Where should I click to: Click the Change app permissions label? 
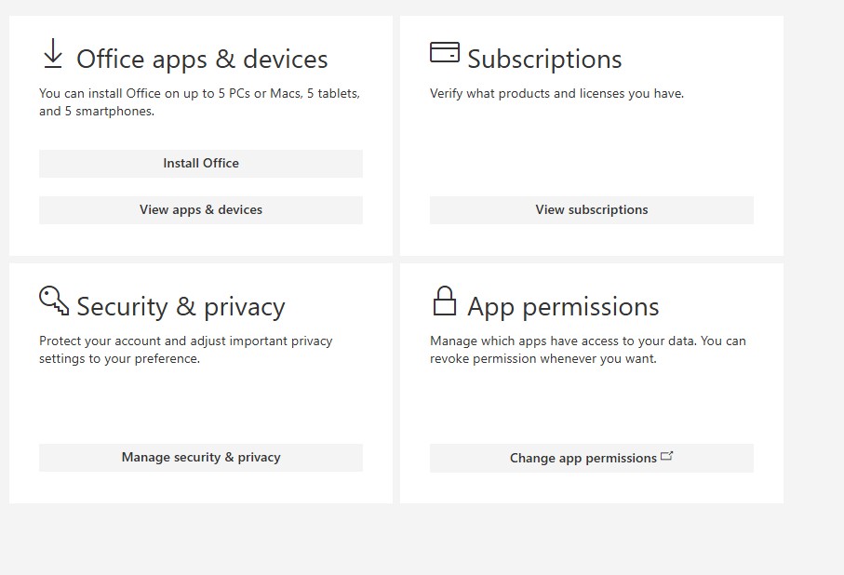pyautogui.click(x=583, y=458)
